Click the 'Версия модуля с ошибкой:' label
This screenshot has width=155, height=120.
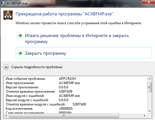(x=27, y=100)
